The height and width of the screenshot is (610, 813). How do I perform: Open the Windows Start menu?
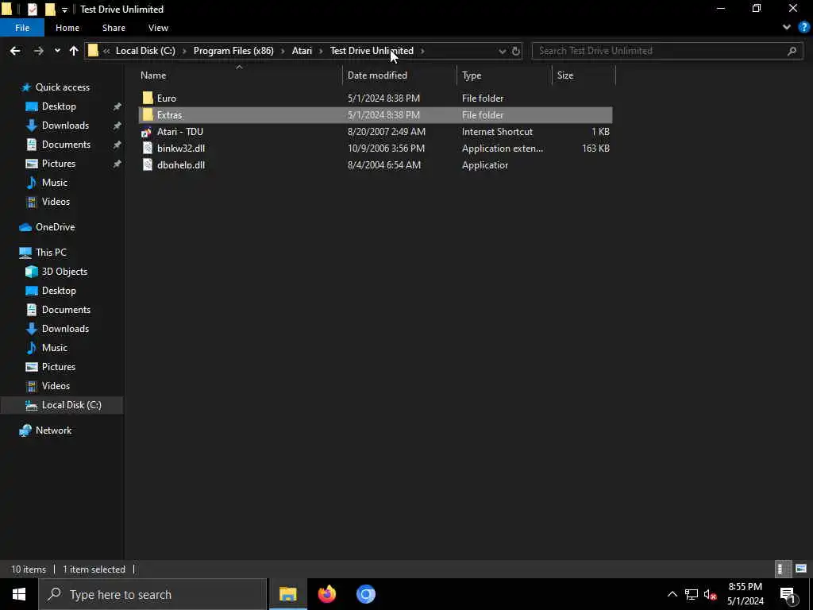pyautogui.click(x=19, y=594)
